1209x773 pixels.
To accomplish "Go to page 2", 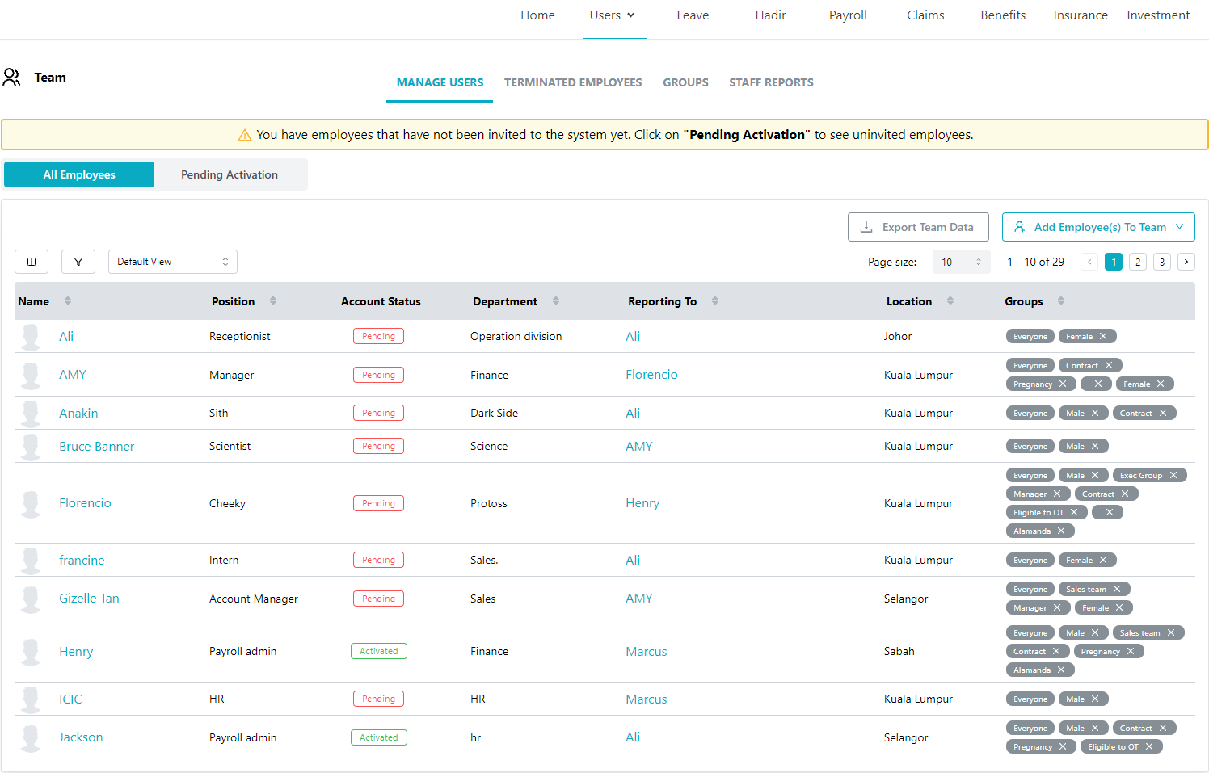I will 1138,262.
